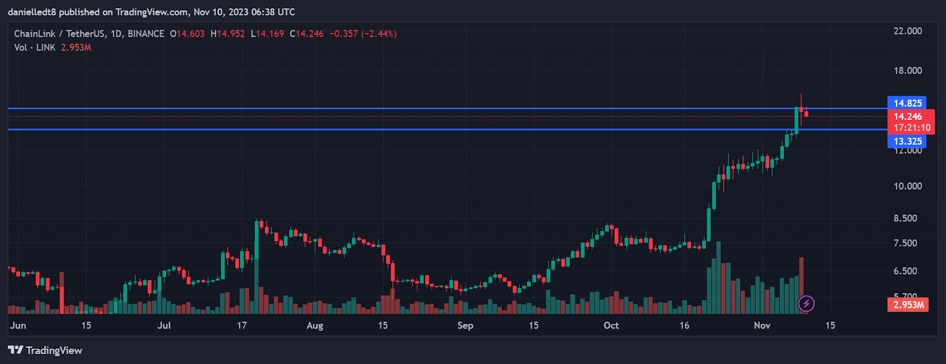Click the Jul date axis label

164,325
